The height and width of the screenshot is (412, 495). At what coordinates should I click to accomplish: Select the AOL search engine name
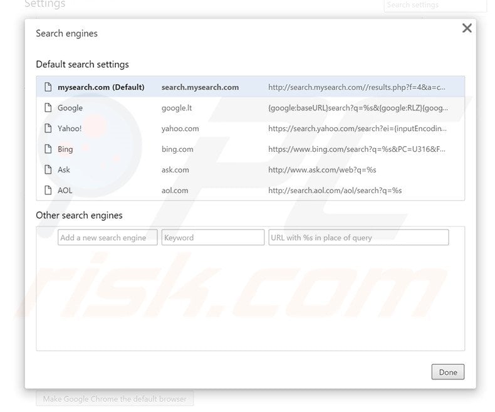[65, 191]
